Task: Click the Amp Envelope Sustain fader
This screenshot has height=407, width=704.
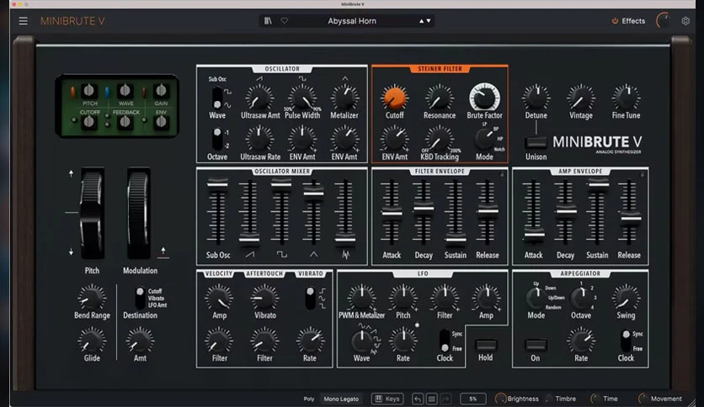Action: (599, 184)
